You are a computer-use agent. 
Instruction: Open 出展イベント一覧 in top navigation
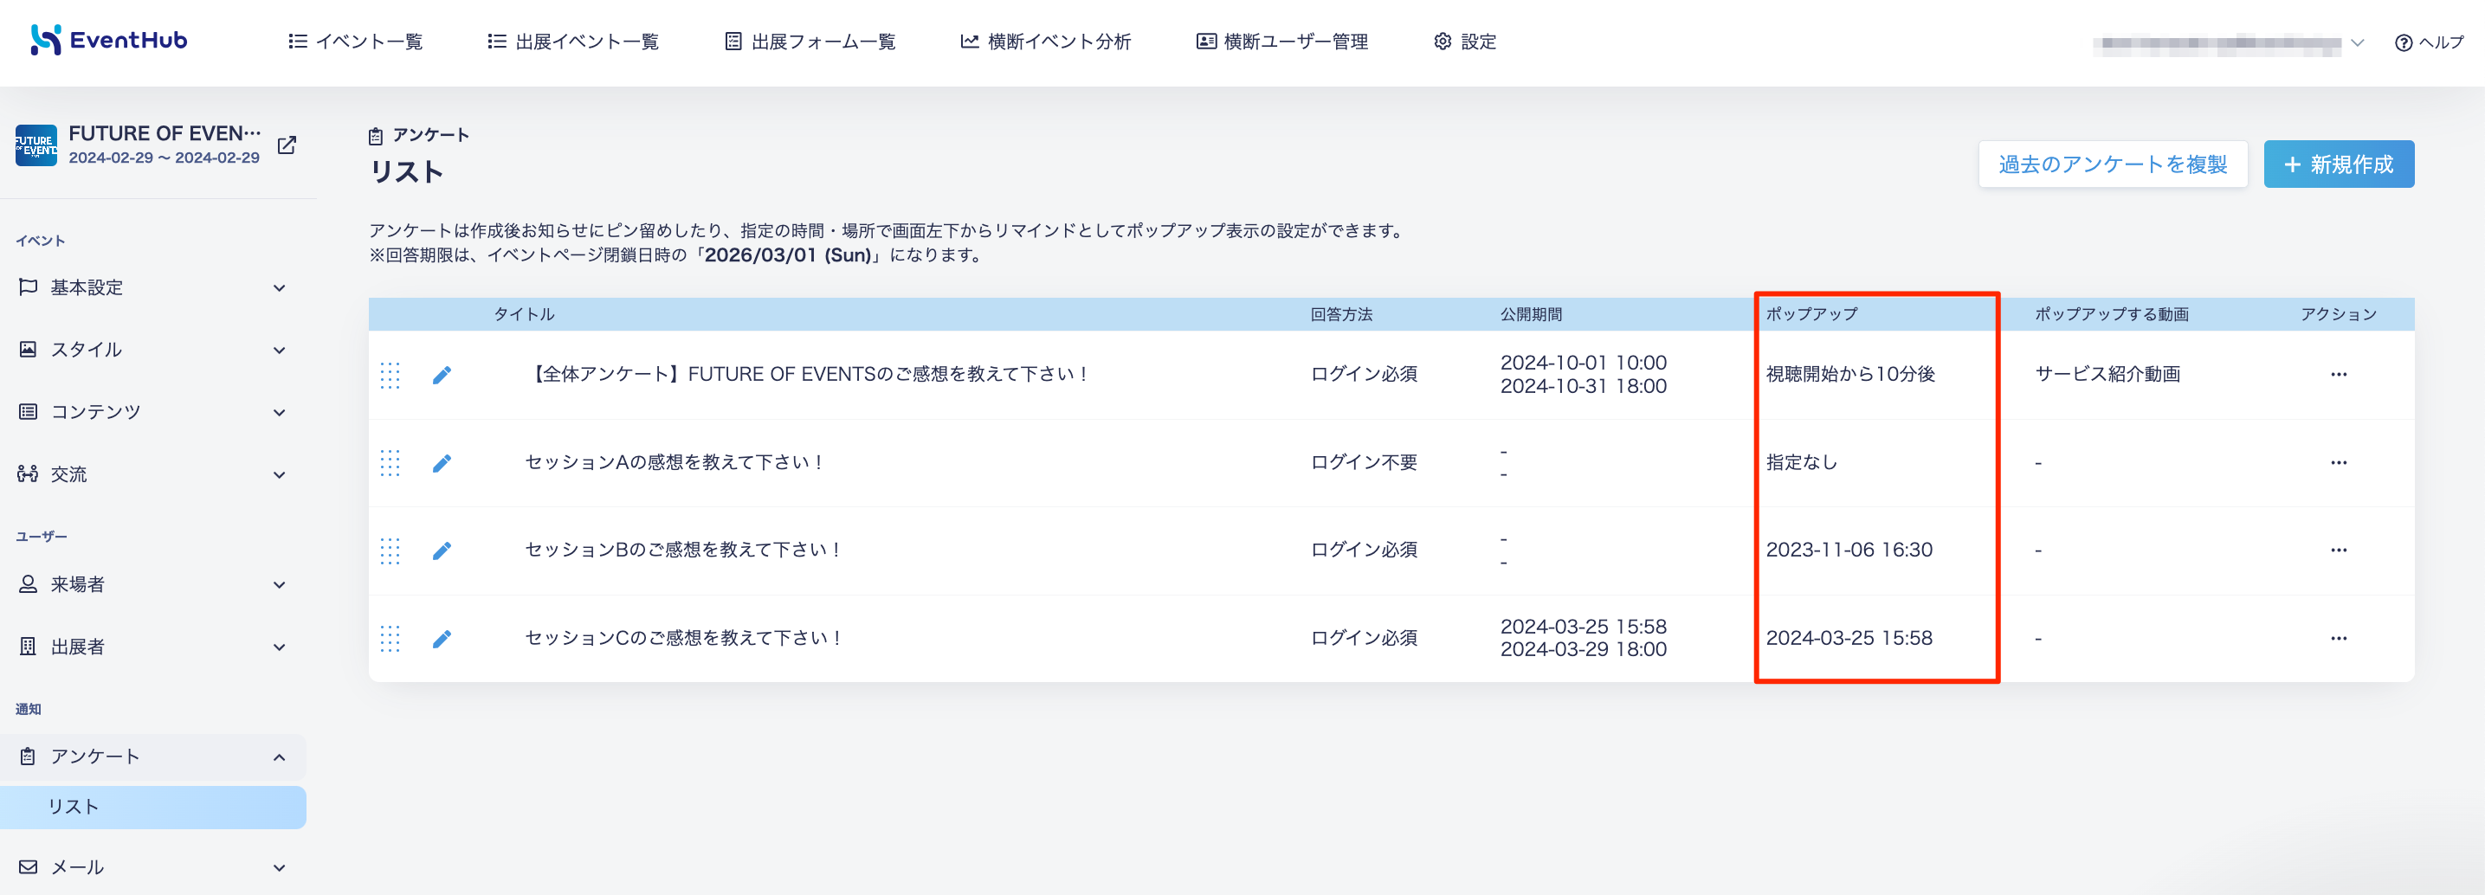573,42
